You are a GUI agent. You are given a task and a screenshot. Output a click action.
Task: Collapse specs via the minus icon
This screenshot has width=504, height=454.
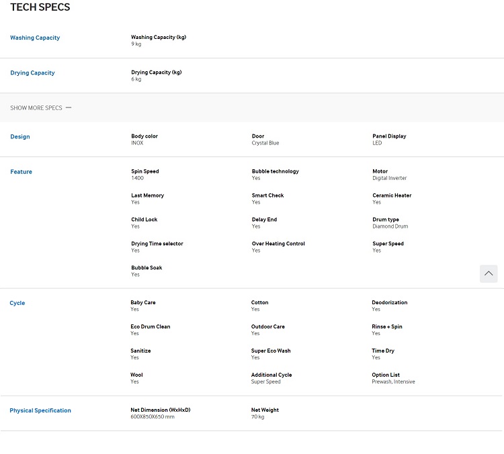[69, 107]
